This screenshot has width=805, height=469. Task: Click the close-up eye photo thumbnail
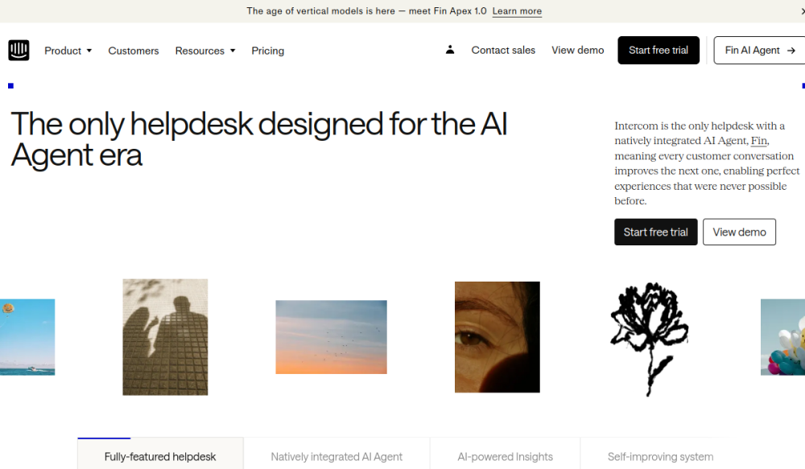497,337
